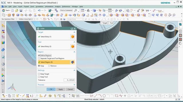Screen dimensions: 183x102
Task: Close the Unite dialog with X
Action: pyautogui.click(x=75, y=29)
